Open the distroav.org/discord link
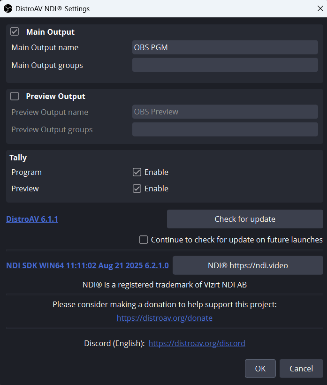The height and width of the screenshot is (385, 327). 197,343
